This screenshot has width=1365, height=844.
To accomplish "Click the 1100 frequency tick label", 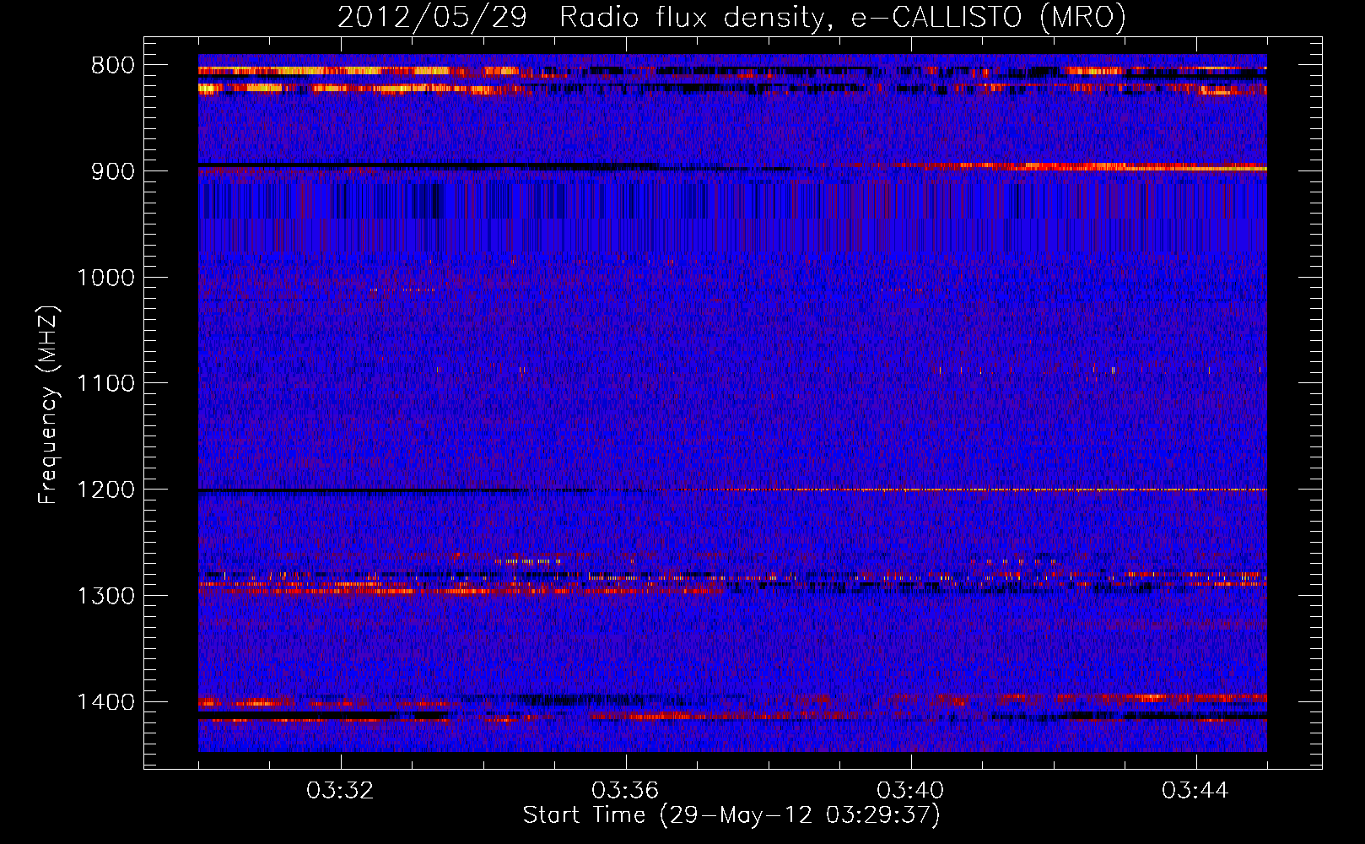I will [x=105, y=384].
